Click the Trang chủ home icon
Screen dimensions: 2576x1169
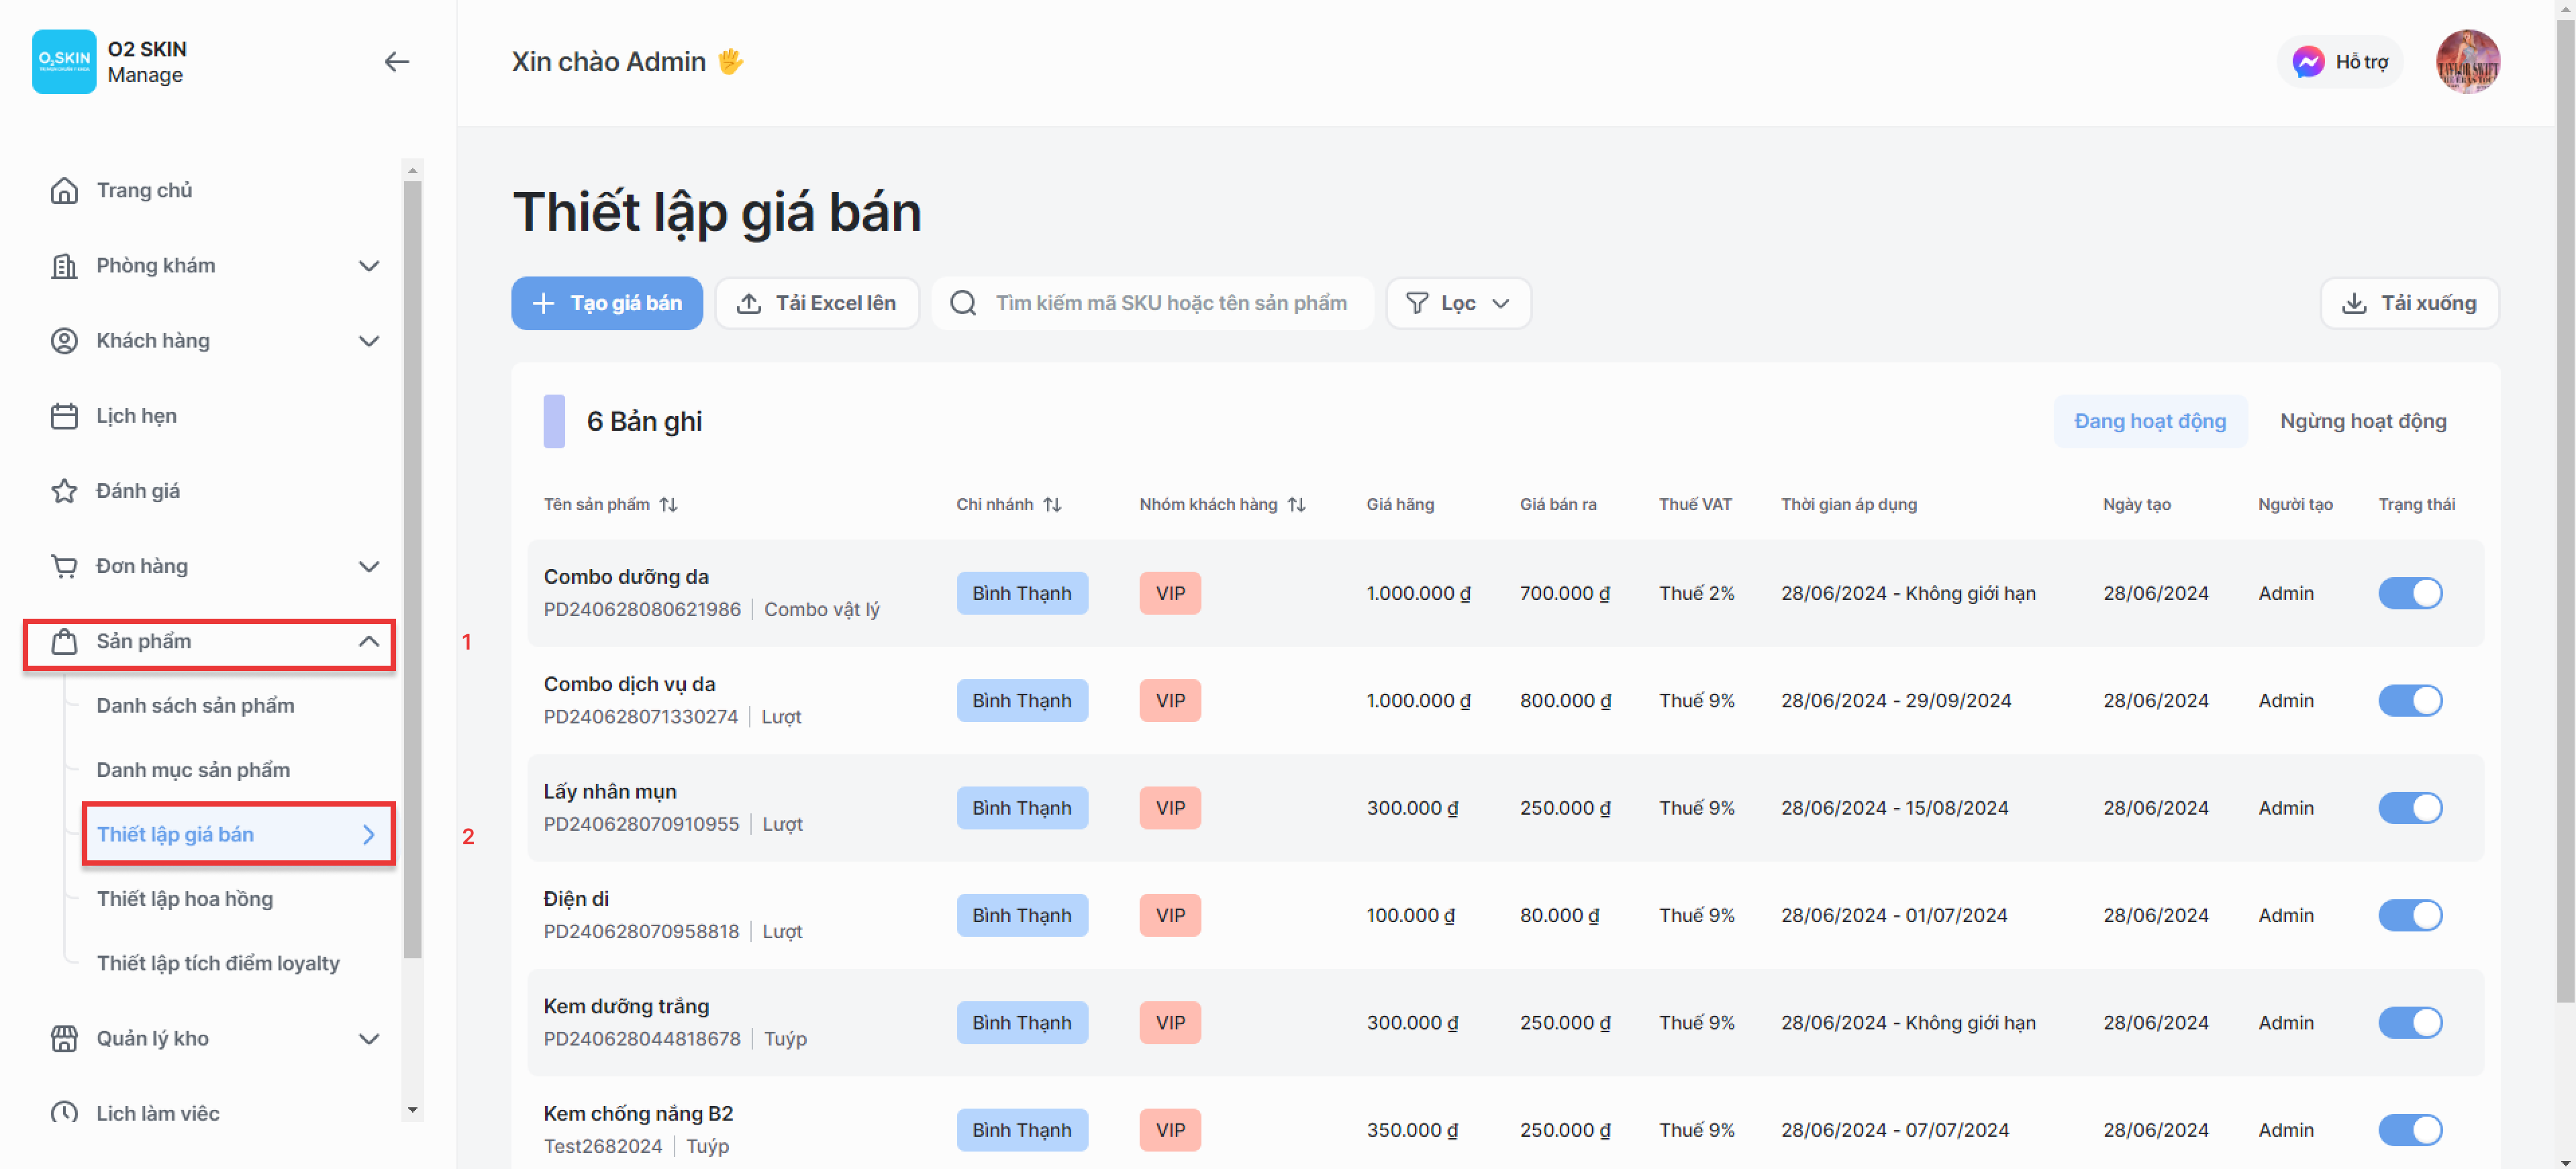(64, 190)
